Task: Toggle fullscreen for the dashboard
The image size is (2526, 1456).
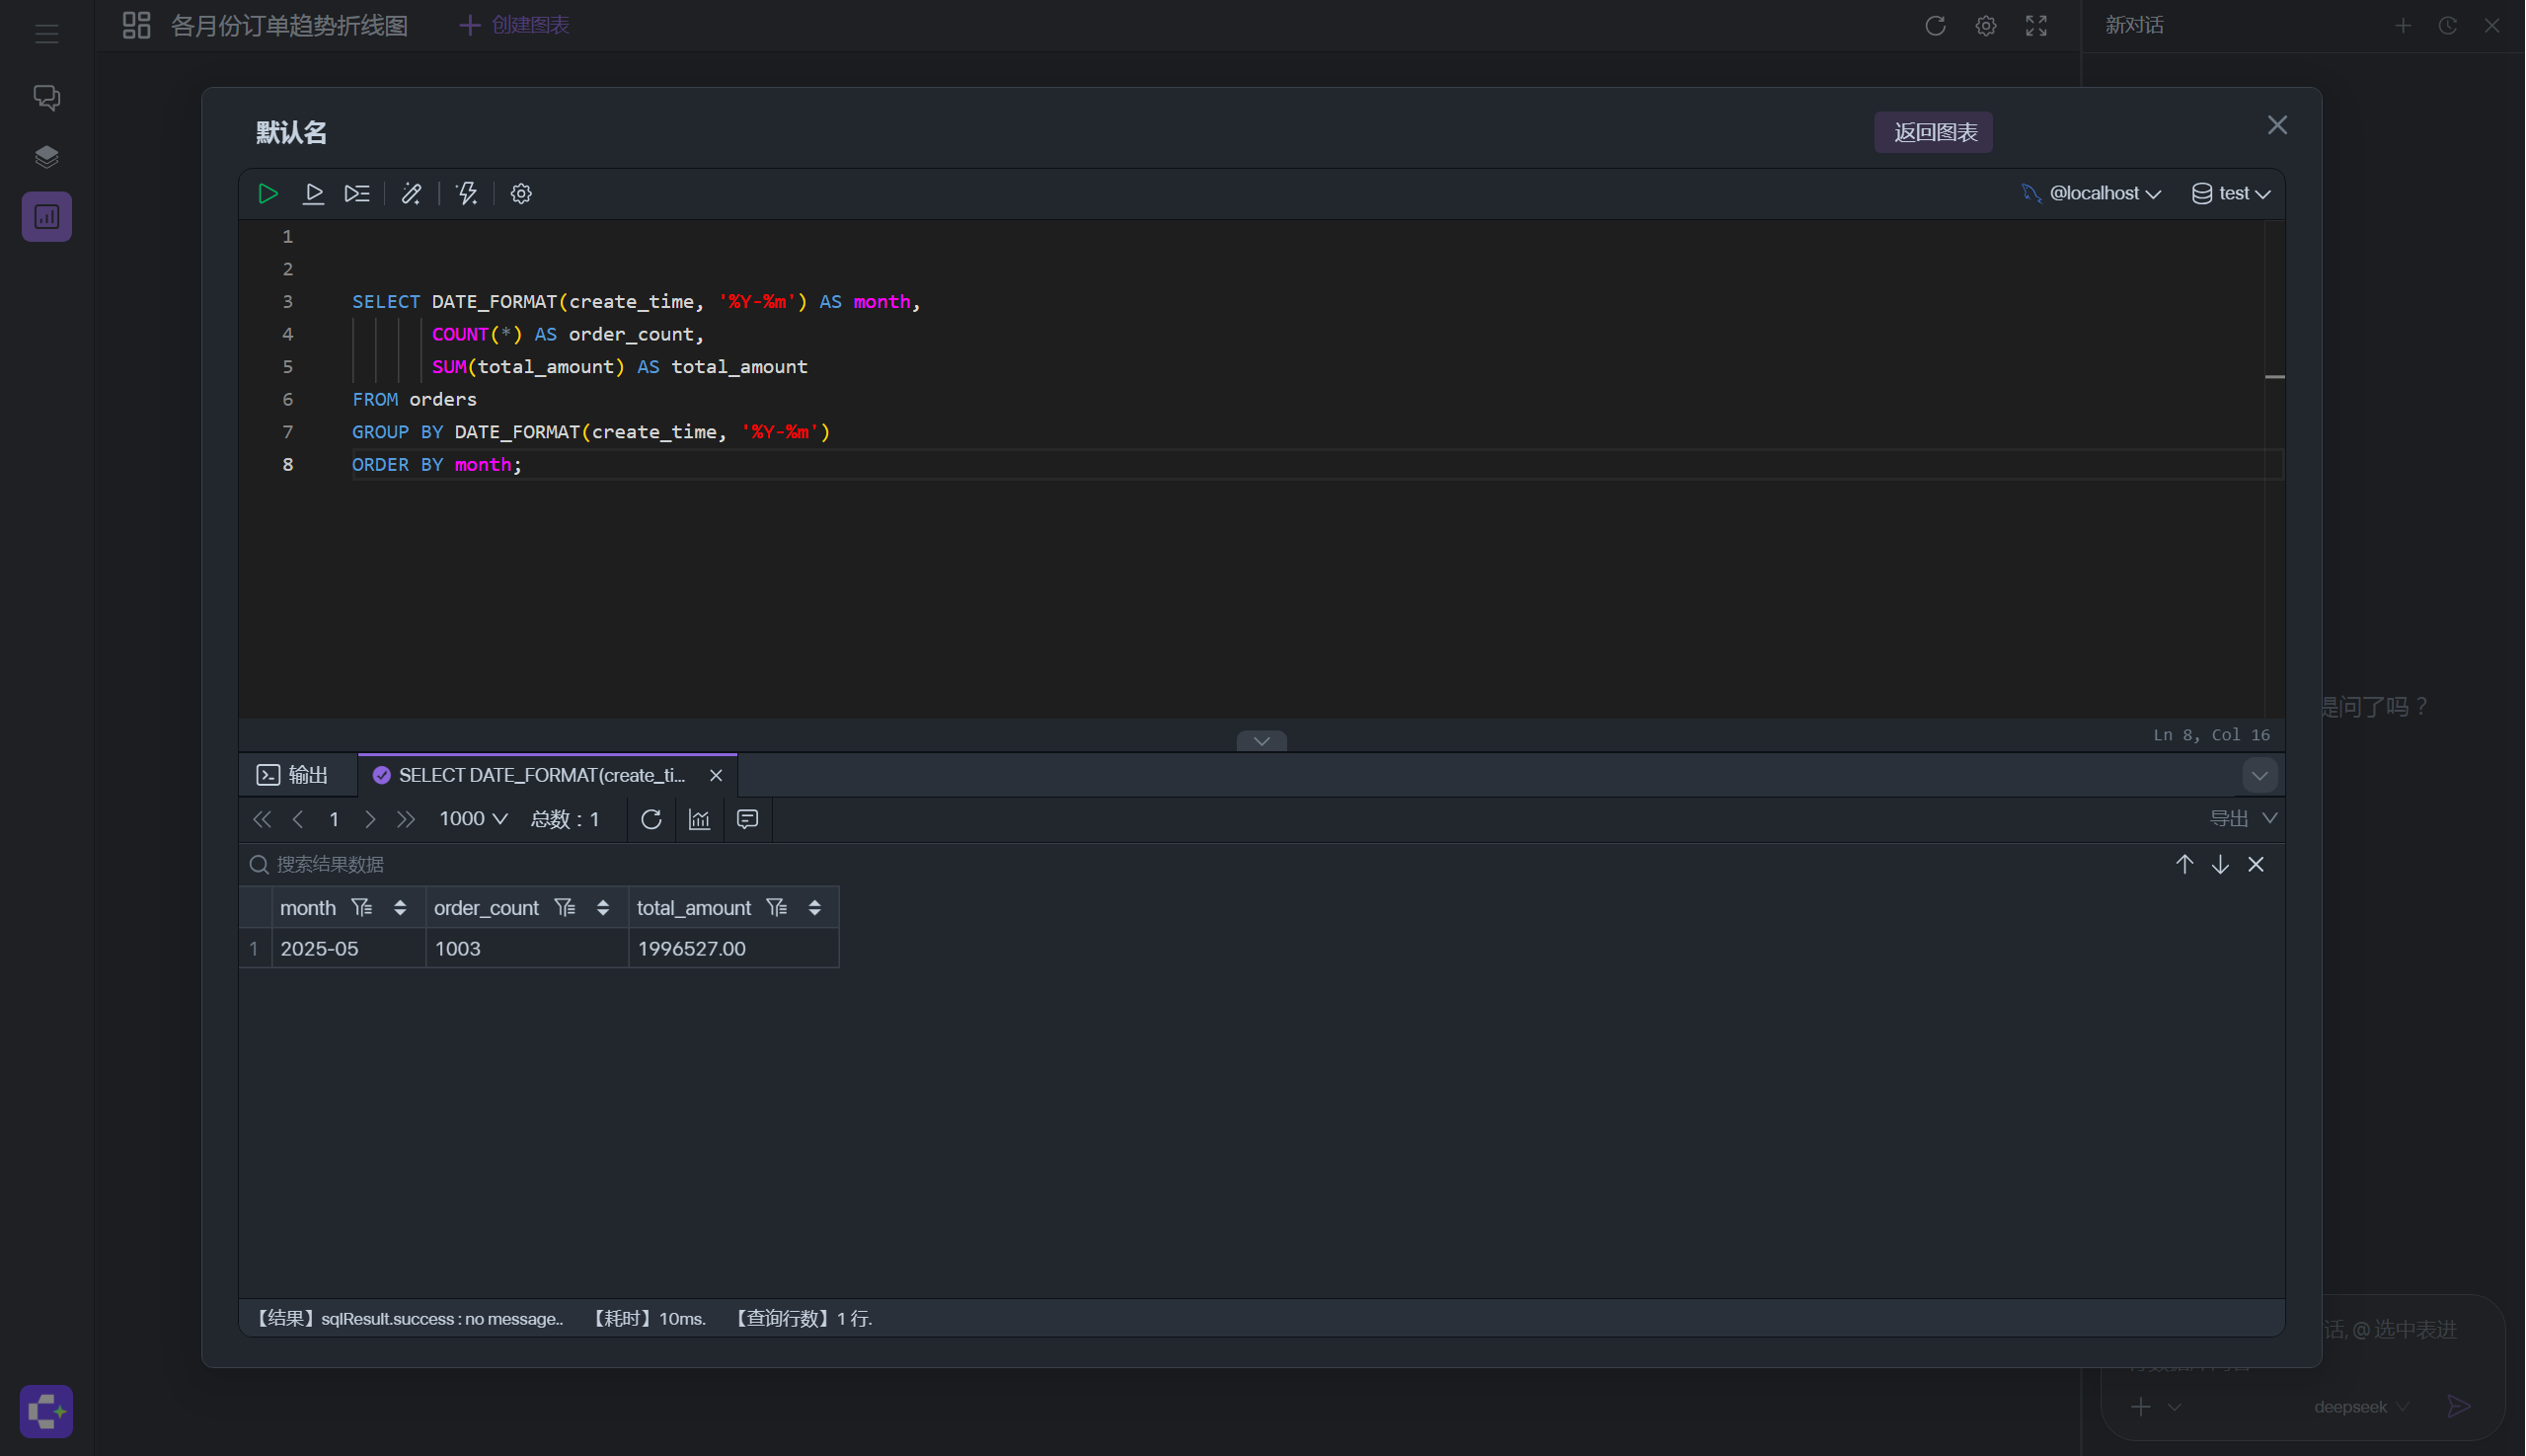Action: (2037, 25)
